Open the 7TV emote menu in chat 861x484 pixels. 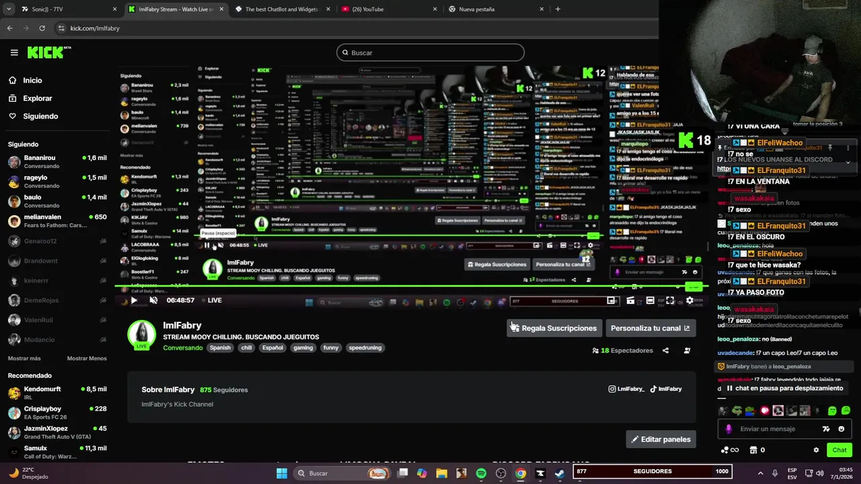[826, 429]
